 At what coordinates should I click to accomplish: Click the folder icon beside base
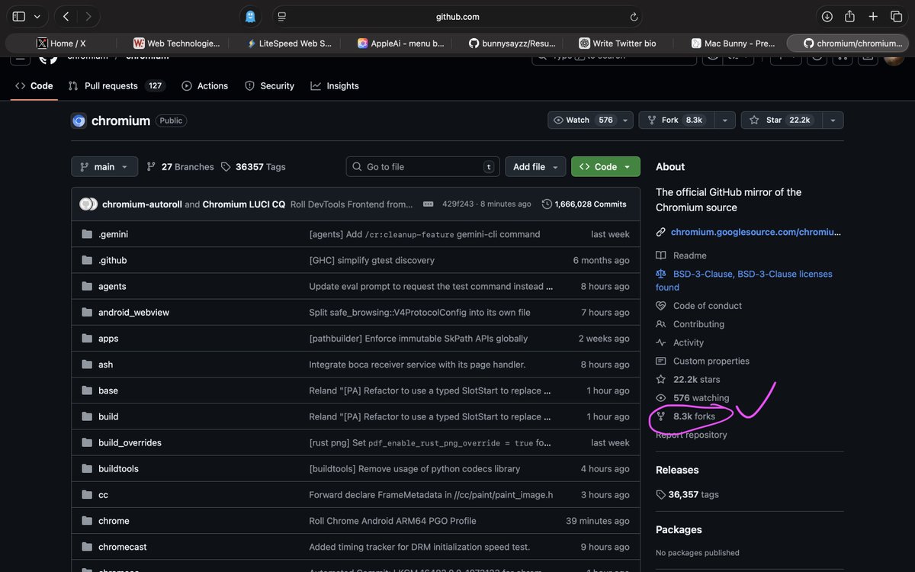(x=87, y=390)
